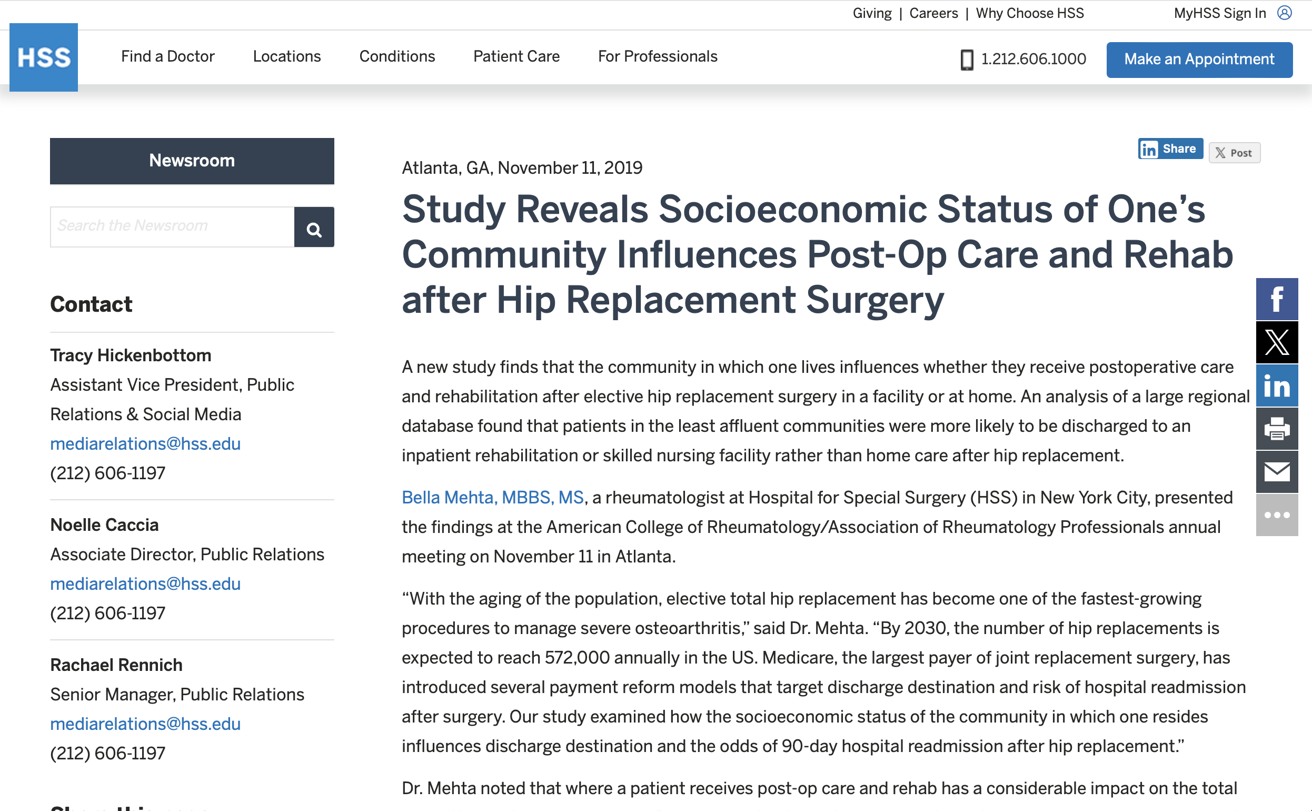Screen dimensions: 1312x811
Task: Share article via Facebook sidebar icon
Action: (1276, 299)
